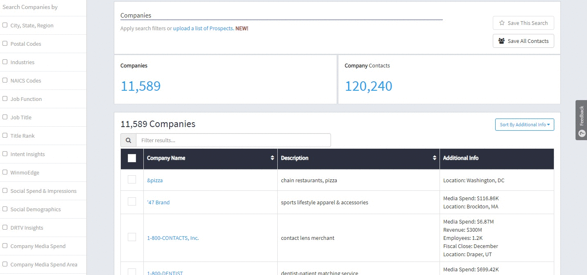
Task: Enable City, State, Region filter checkbox
Action: 5,25
